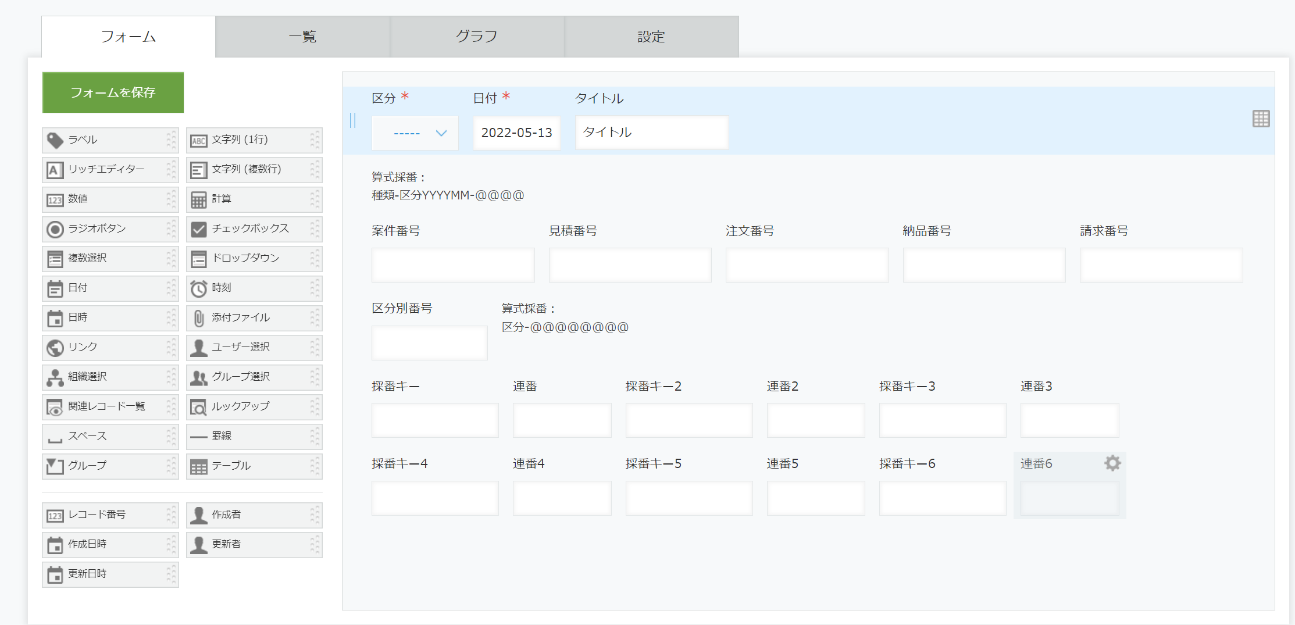Choose the ルックアップ field icon
Screen dimensions: 1295x625
click(x=198, y=407)
